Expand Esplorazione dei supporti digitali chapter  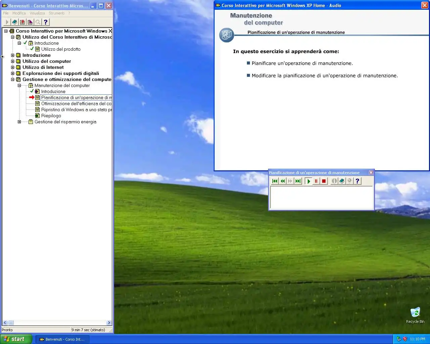coord(12,73)
